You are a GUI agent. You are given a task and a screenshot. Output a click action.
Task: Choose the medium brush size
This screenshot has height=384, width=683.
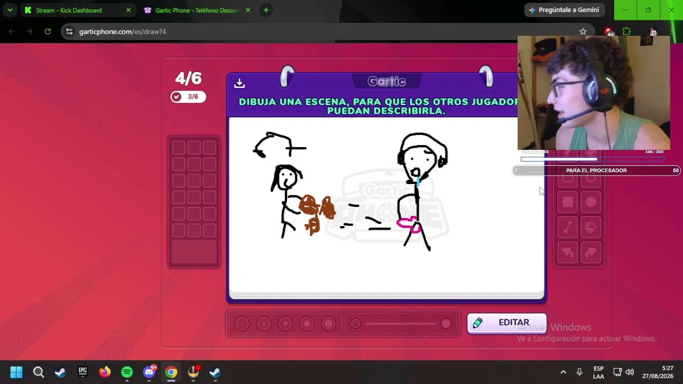pyautogui.click(x=285, y=324)
